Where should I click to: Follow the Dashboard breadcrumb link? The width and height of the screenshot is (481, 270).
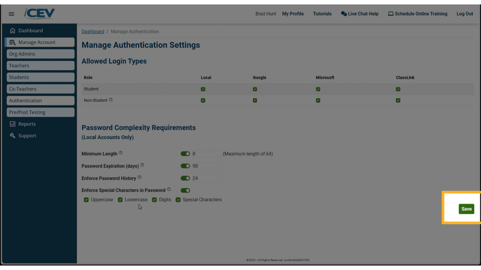pyautogui.click(x=93, y=31)
